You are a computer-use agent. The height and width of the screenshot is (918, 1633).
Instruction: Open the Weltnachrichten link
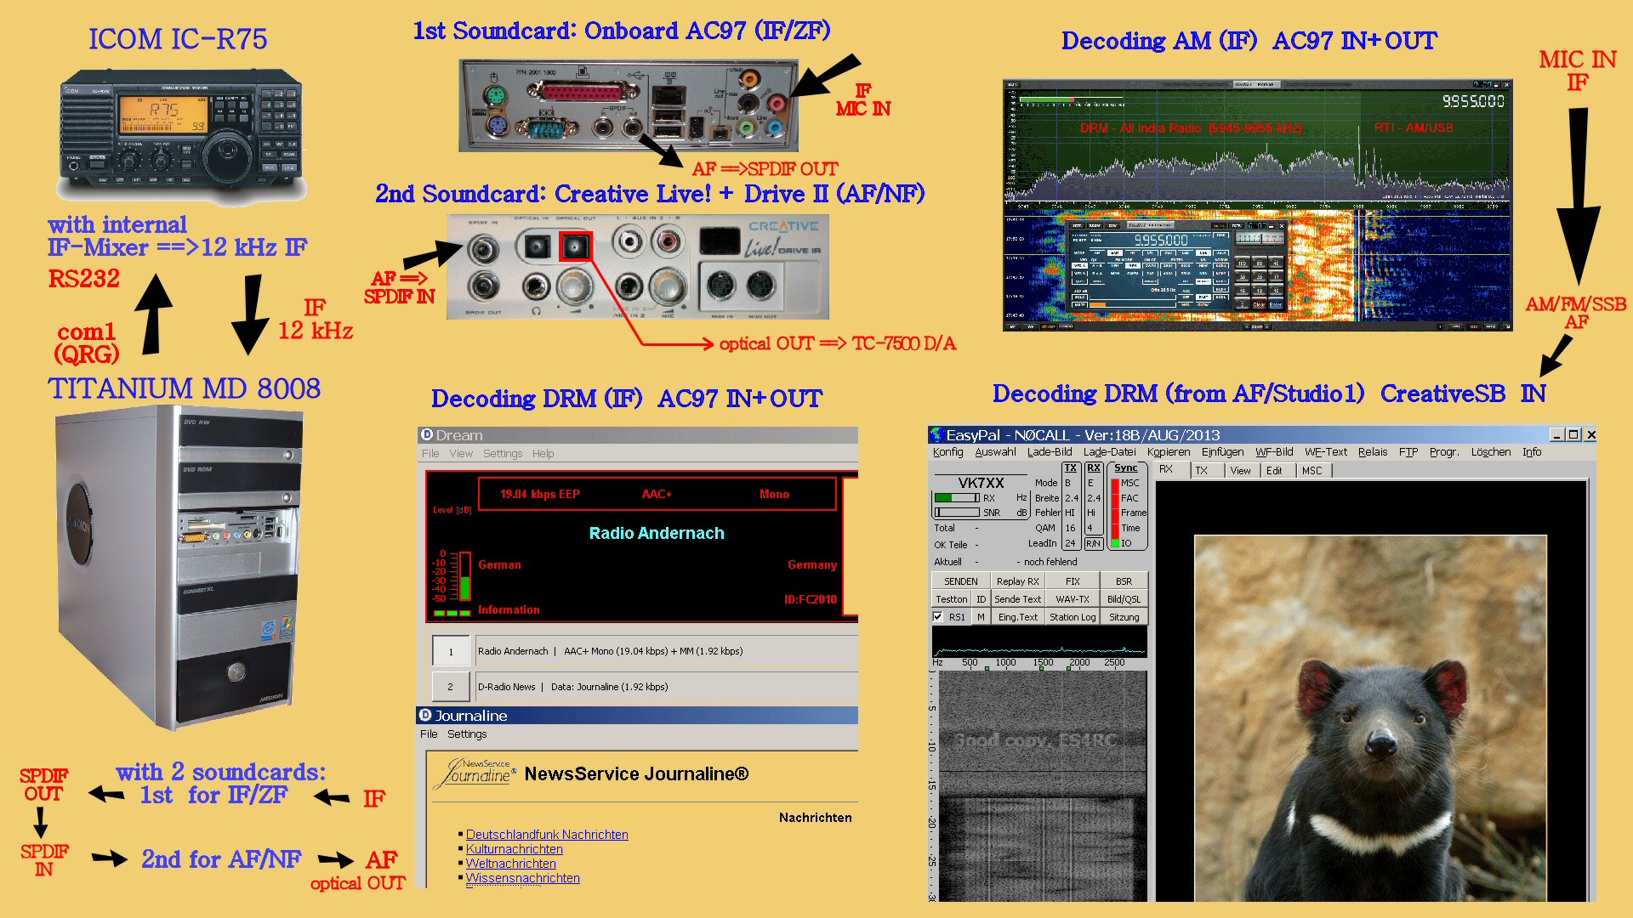(x=510, y=864)
